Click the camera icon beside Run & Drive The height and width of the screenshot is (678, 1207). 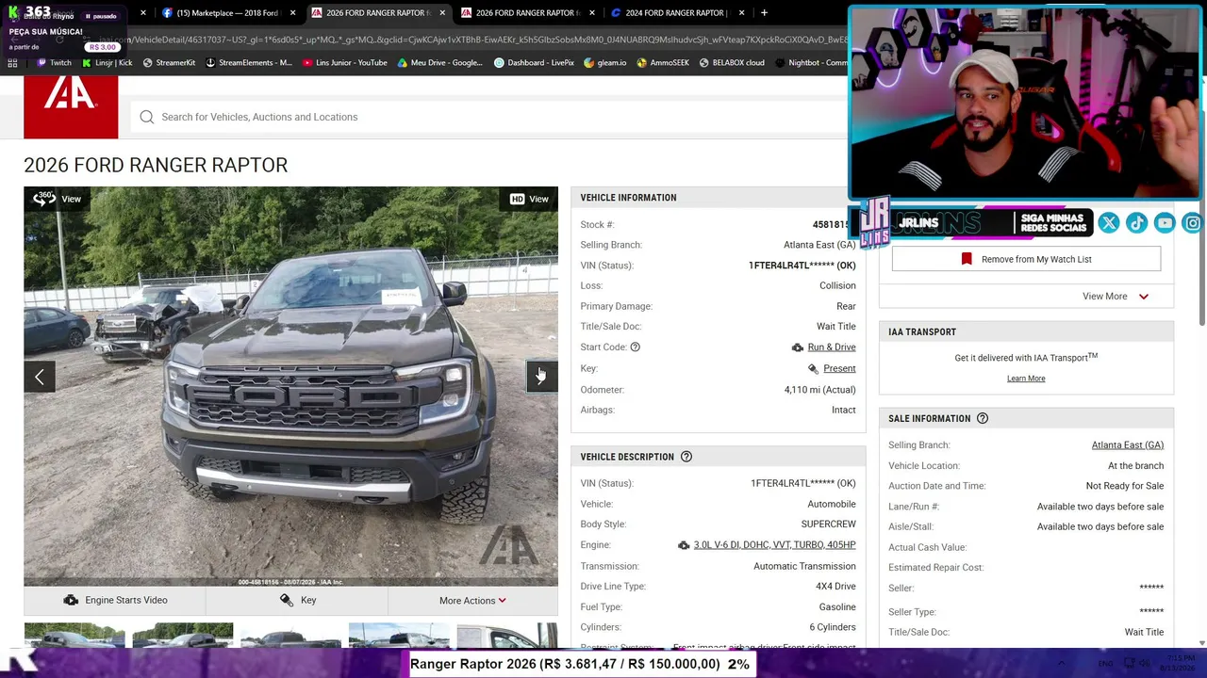coord(798,347)
